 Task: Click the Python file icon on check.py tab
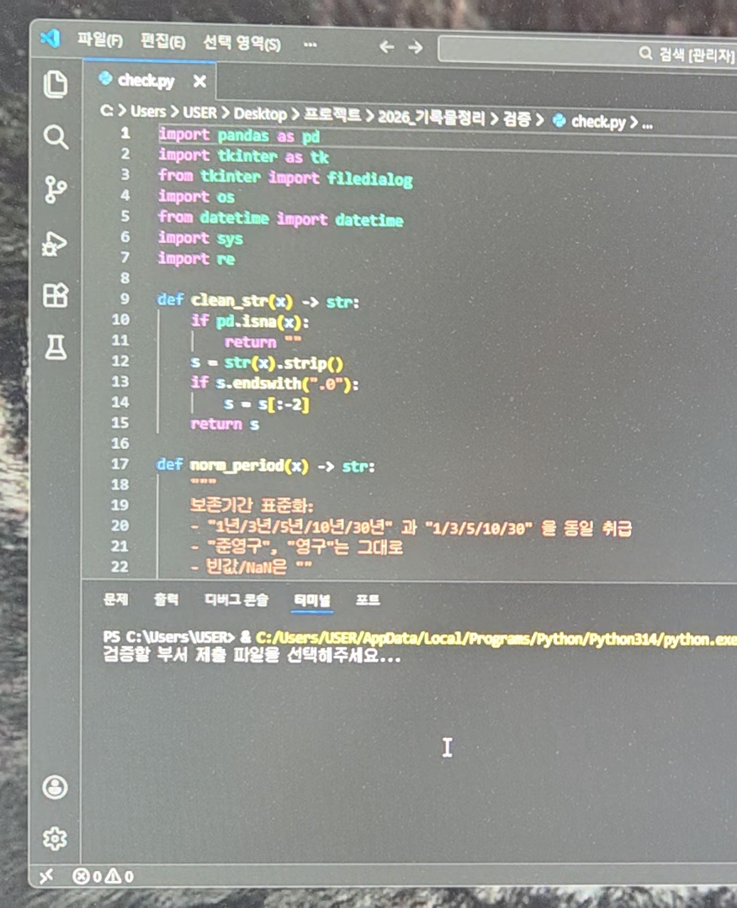point(105,78)
